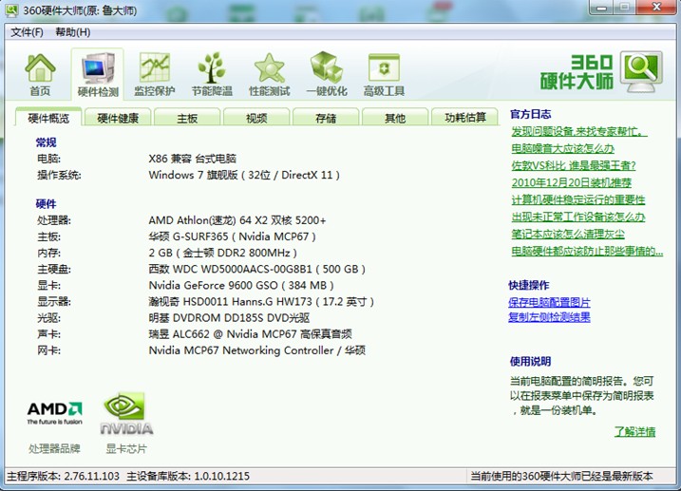681x491 pixels.
Task: Click the 常规 section heading
Action: [x=46, y=142]
